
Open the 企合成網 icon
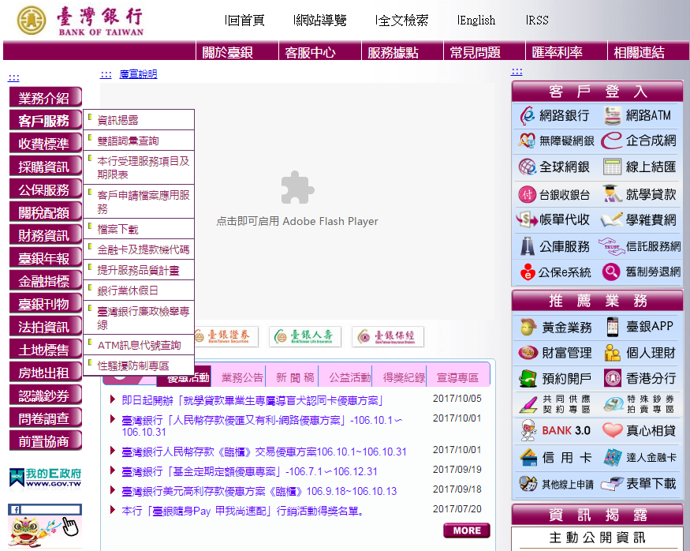pos(612,141)
